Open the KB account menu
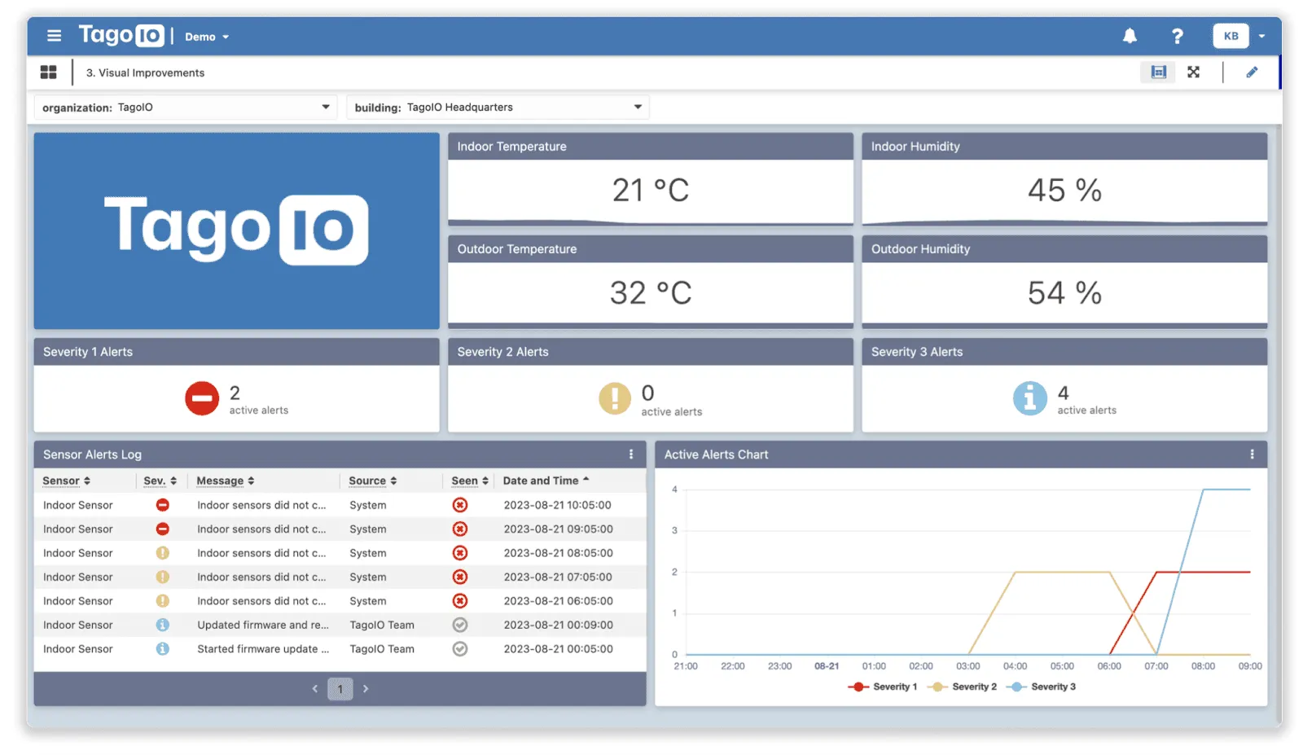 [x=1231, y=36]
